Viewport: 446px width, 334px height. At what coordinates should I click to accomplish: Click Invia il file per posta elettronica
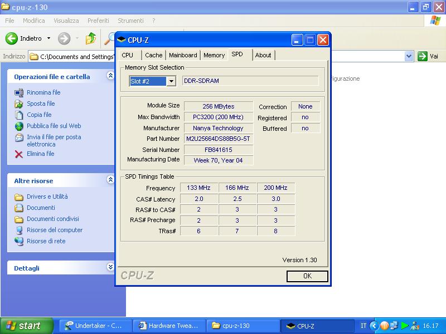click(x=54, y=141)
